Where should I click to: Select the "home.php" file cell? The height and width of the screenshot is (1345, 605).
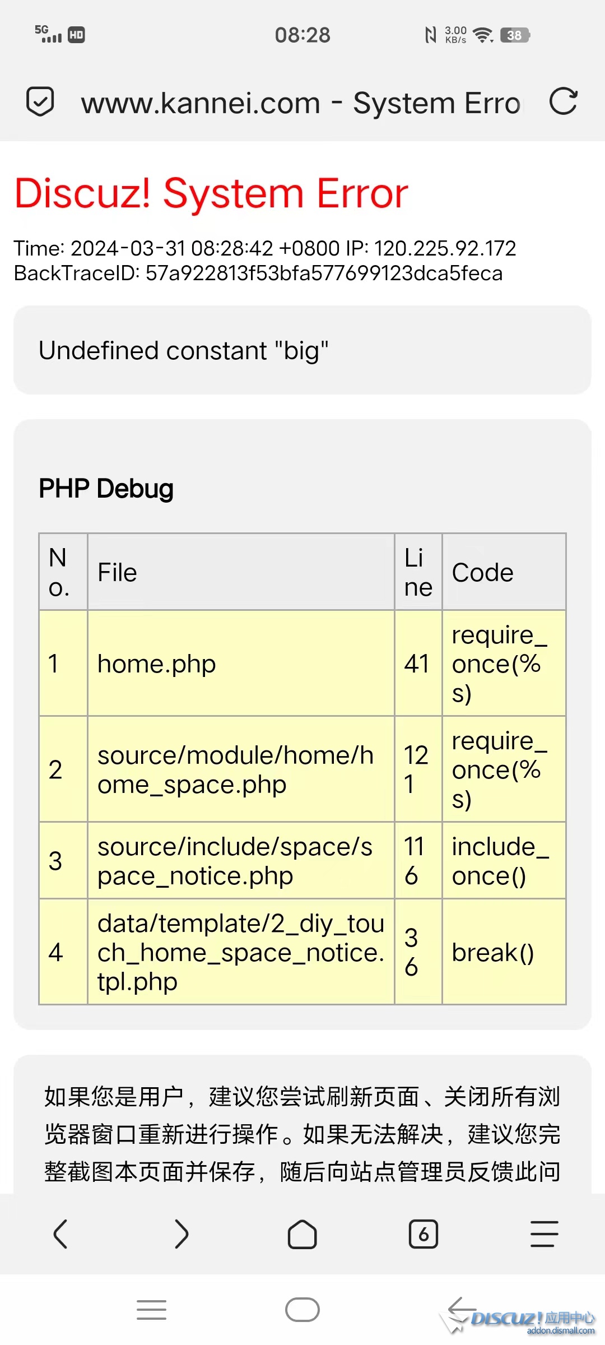click(241, 664)
